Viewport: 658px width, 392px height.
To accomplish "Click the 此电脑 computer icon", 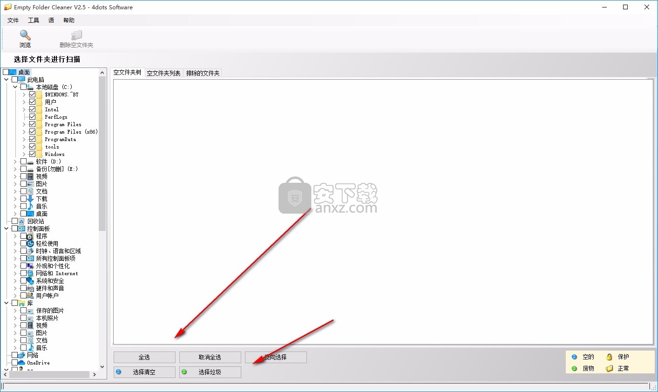I will pos(21,80).
